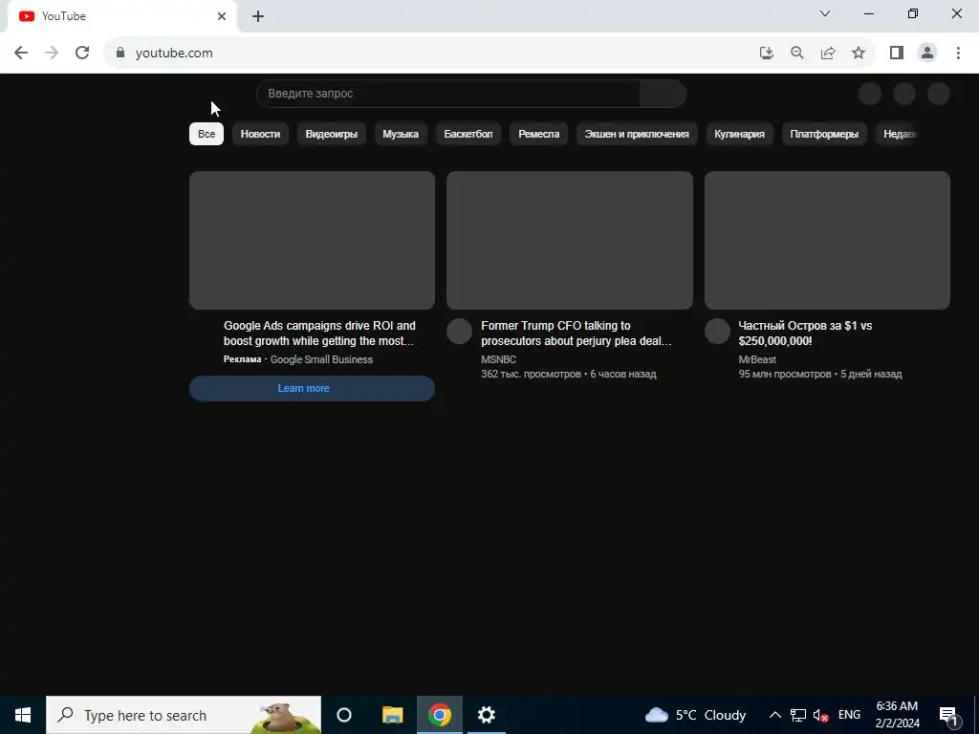Image resolution: width=979 pixels, height=734 pixels.
Task: Open the notification center icon
Action: 949,715
